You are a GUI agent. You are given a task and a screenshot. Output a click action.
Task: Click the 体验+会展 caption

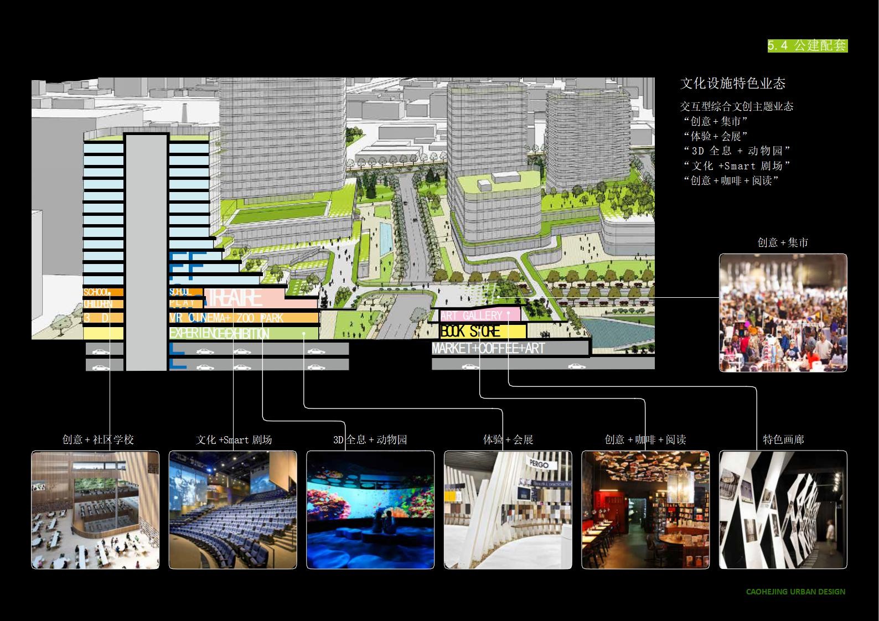[x=508, y=439]
